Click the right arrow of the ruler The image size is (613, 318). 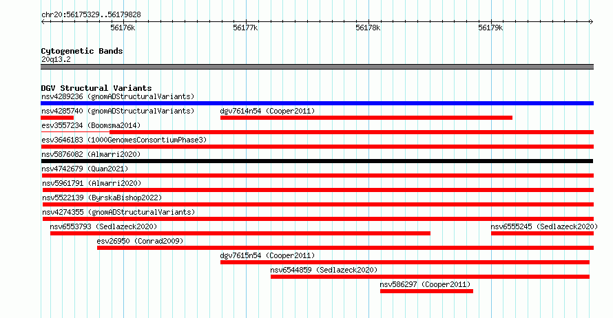pyautogui.click(x=592, y=22)
